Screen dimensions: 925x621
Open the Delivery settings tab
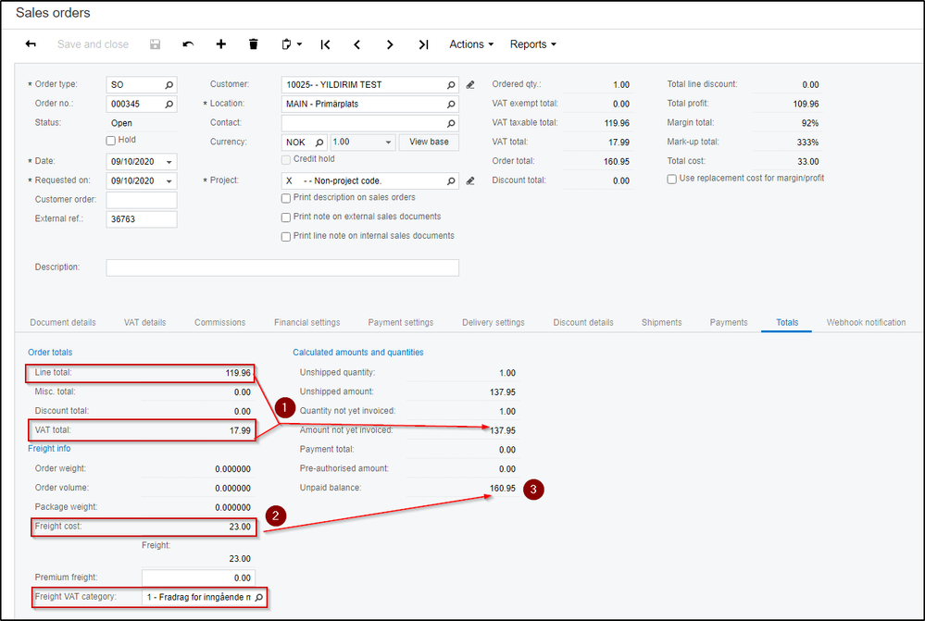[494, 323]
